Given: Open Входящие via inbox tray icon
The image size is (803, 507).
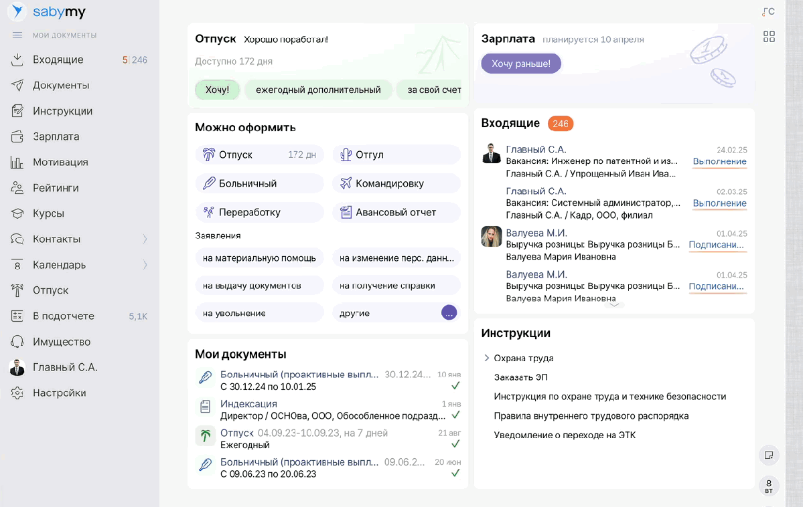Looking at the screenshot, I should [x=17, y=60].
